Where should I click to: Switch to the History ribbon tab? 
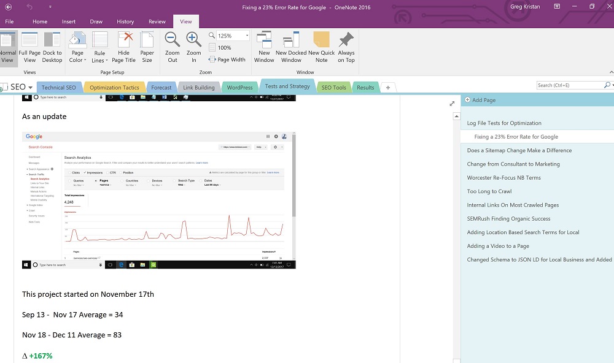pos(125,21)
